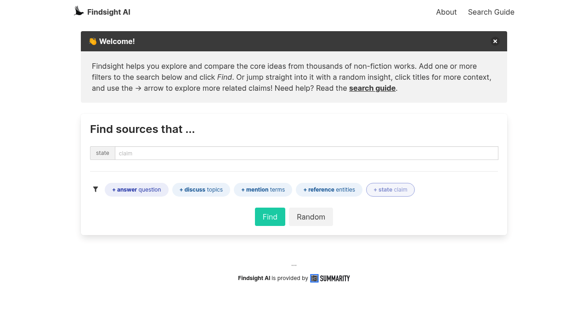Screen dimensions: 588x330
Task: Dismiss the Welcome banner
Action: pyautogui.click(x=495, y=41)
